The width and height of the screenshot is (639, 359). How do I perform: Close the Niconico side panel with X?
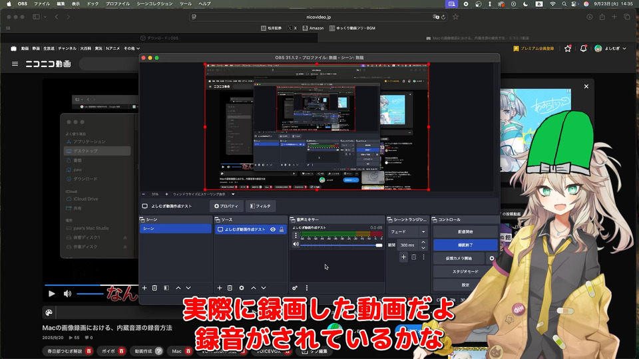[x=586, y=86]
